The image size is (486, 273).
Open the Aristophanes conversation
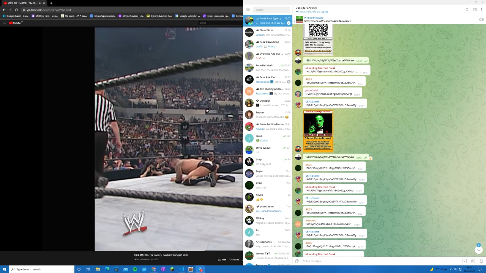pos(268,244)
